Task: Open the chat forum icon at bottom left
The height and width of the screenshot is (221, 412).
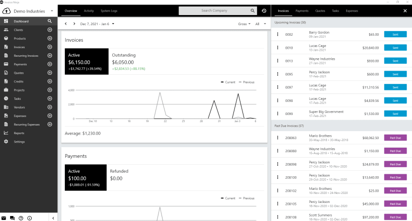Action: tap(12, 218)
